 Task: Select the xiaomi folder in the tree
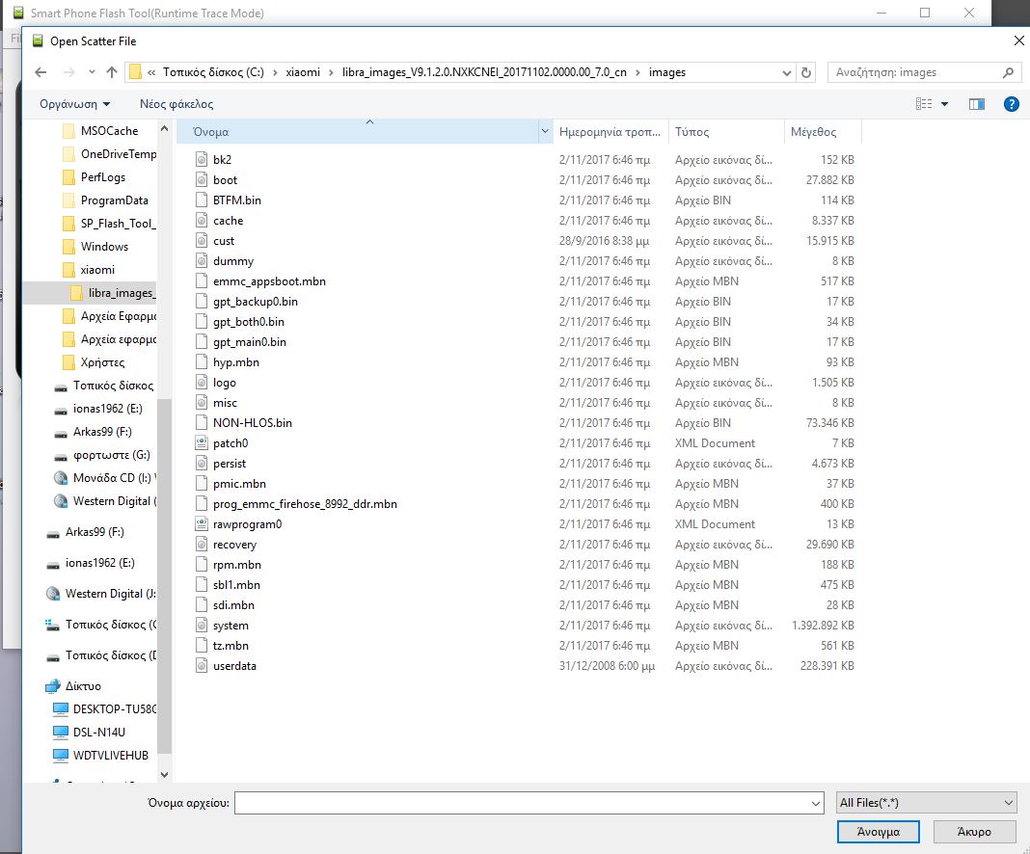click(97, 270)
